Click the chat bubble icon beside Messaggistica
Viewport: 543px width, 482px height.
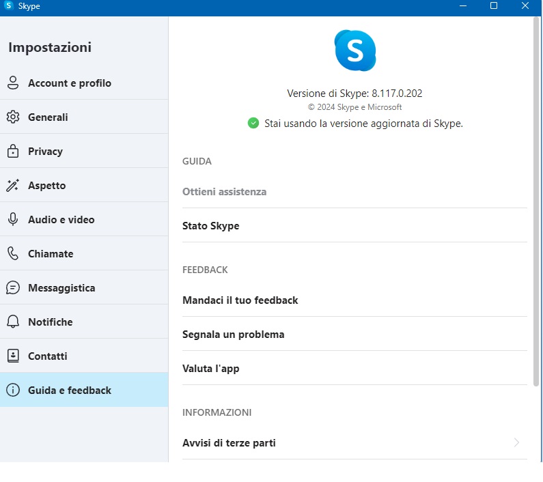(13, 287)
